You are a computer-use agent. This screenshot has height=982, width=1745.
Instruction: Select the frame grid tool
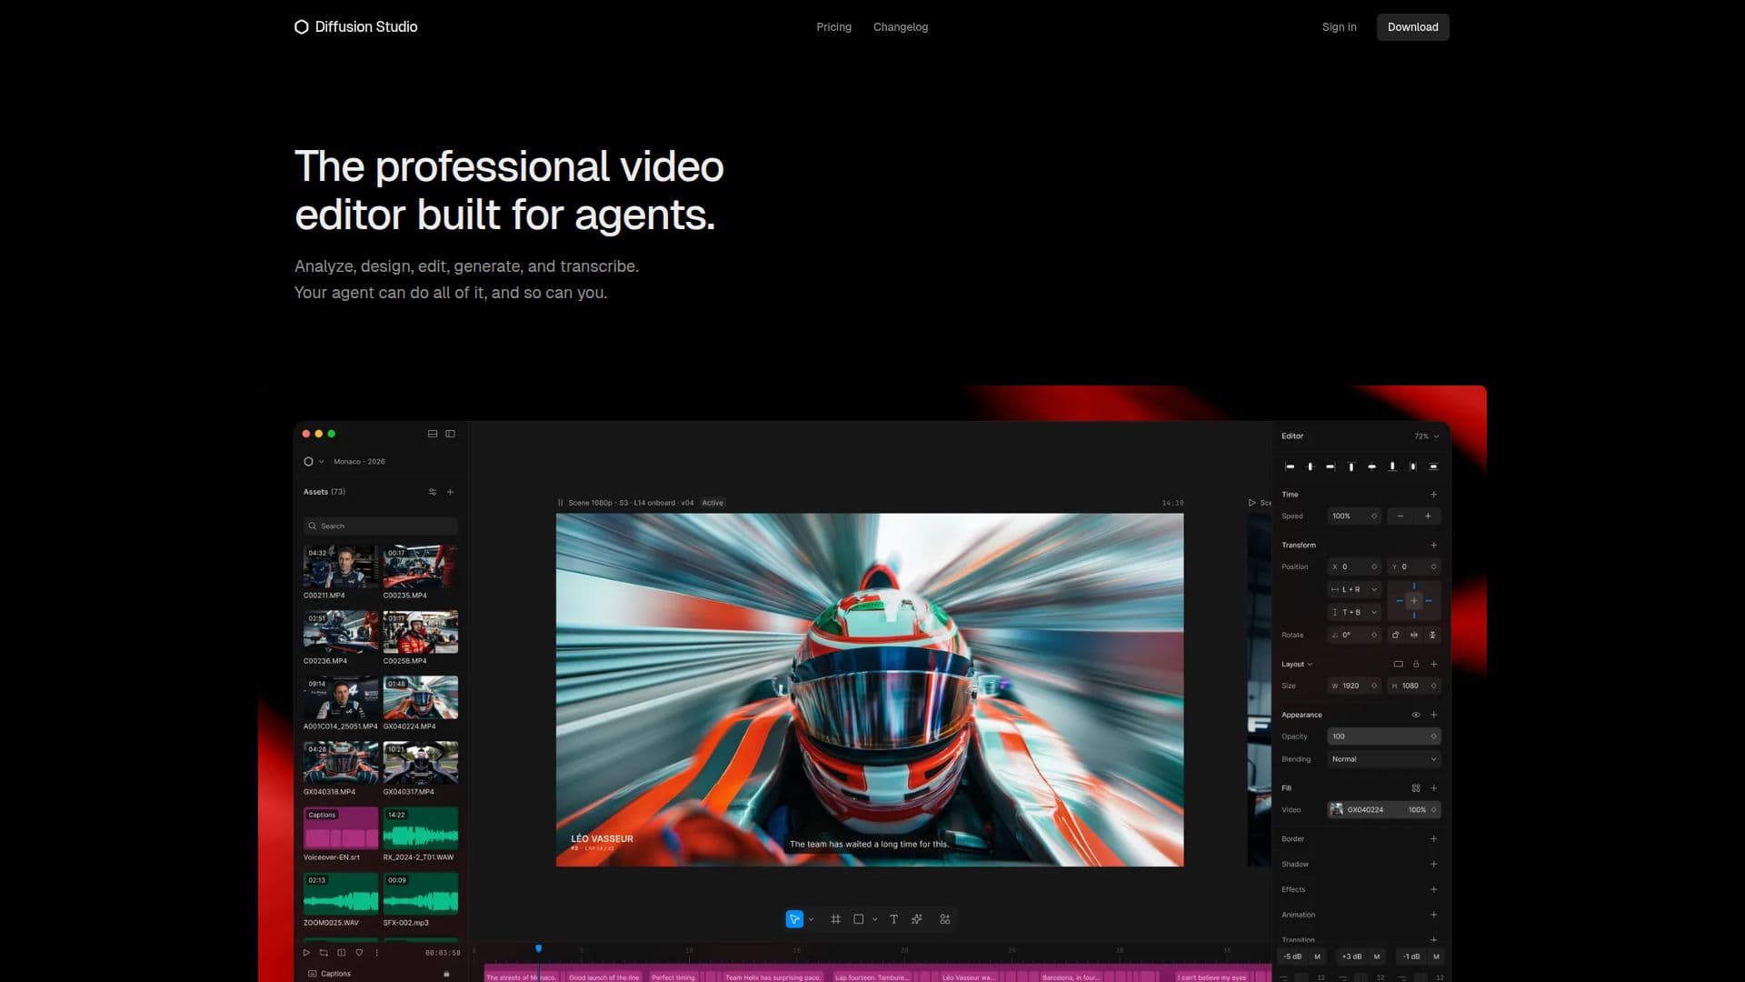(836, 919)
